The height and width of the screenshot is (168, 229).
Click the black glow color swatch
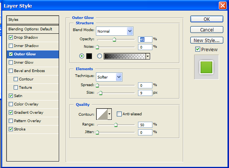[x=89, y=56]
